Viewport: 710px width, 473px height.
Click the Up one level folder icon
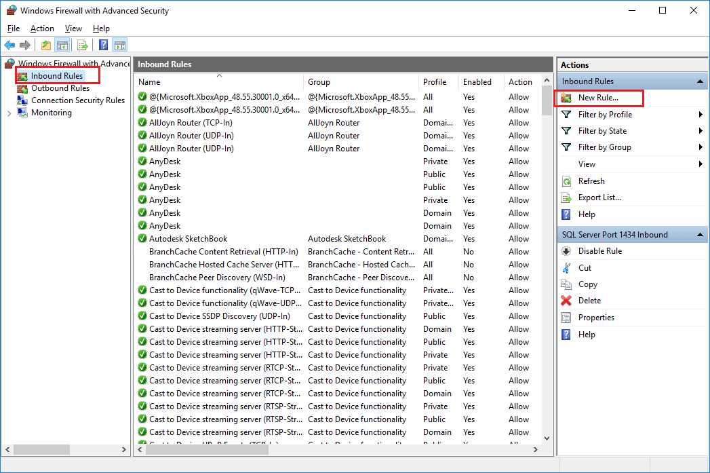(45, 45)
